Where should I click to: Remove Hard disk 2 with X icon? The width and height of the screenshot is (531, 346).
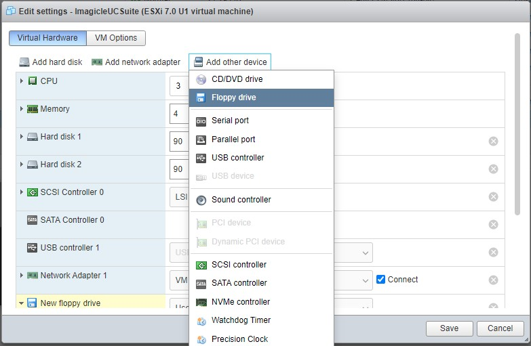click(x=493, y=169)
